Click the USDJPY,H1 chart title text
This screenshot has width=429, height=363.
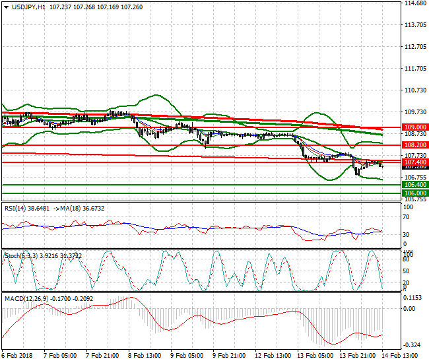(32, 6)
